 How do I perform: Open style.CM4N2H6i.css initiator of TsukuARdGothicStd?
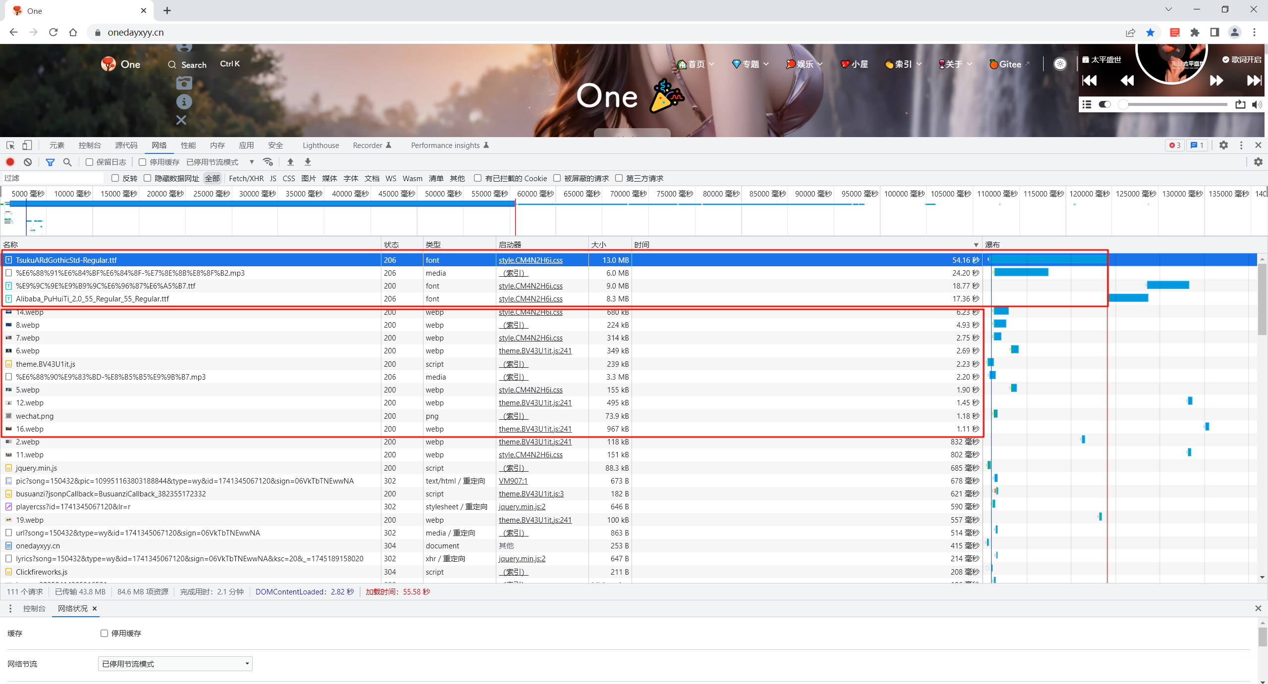(530, 260)
